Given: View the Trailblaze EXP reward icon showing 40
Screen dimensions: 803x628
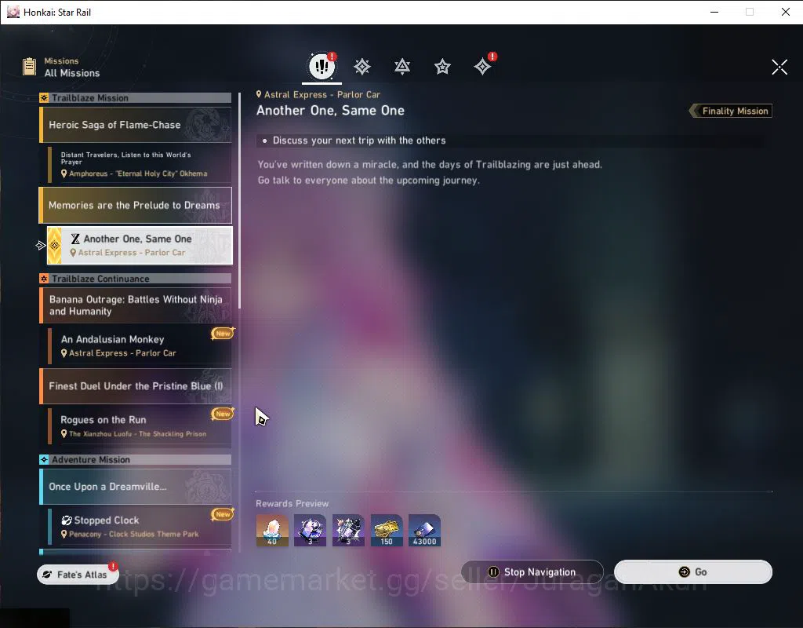Looking at the screenshot, I should (272, 530).
